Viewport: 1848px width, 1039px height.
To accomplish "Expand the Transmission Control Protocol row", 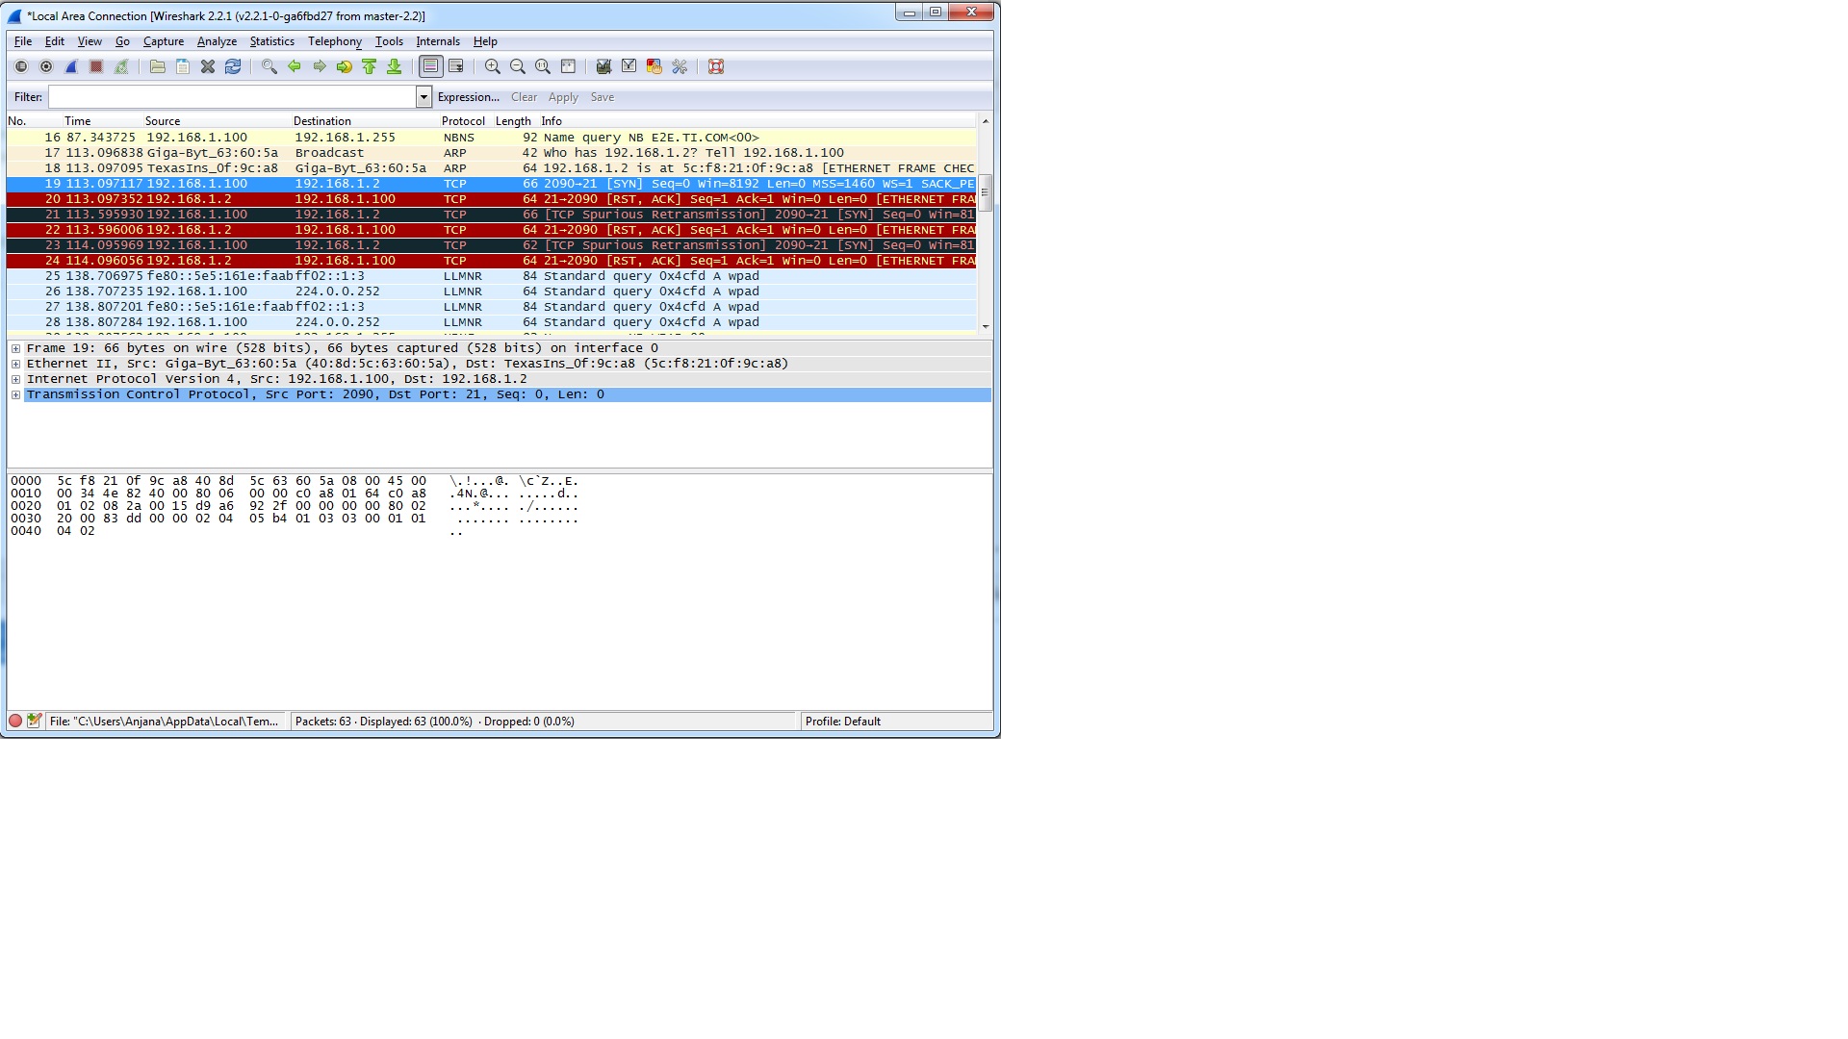I will 15,394.
